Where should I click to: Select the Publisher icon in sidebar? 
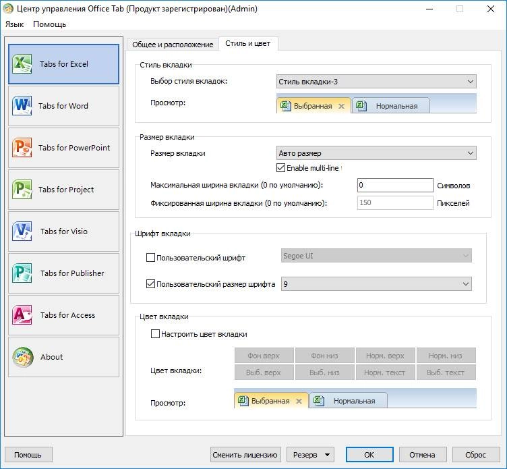point(22,273)
